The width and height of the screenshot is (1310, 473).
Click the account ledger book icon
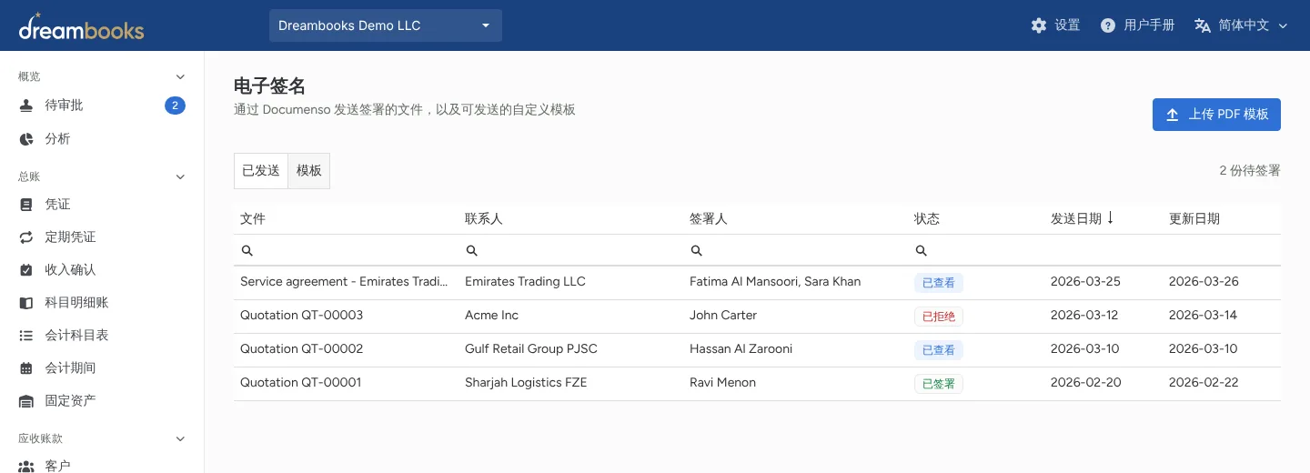pyautogui.click(x=26, y=303)
